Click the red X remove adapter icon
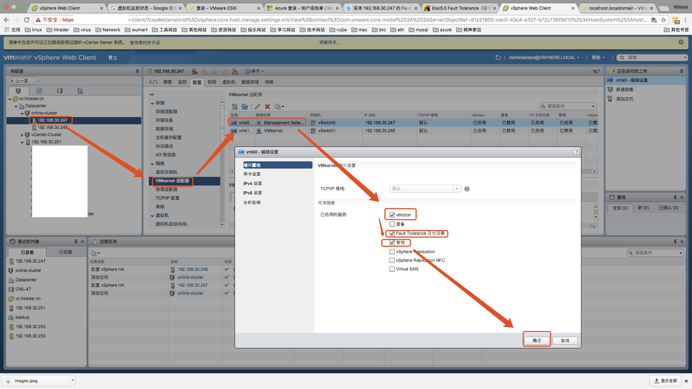The width and height of the screenshot is (692, 389). [267, 107]
